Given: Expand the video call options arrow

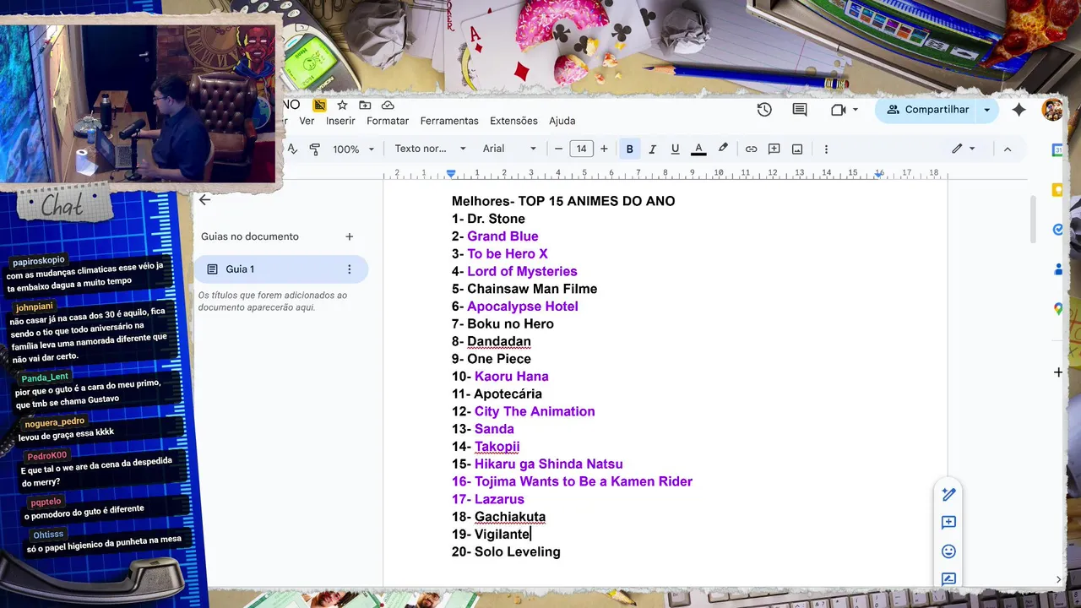Looking at the screenshot, I should click(x=856, y=110).
